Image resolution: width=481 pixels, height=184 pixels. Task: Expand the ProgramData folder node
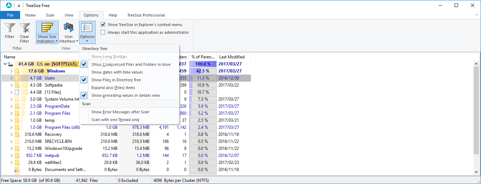coord(11,106)
